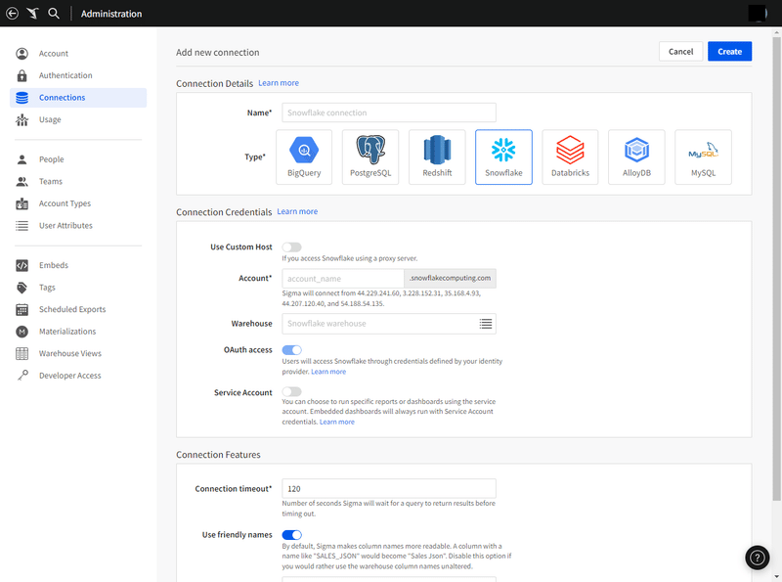Click the Connections database icon

tap(22, 98)
